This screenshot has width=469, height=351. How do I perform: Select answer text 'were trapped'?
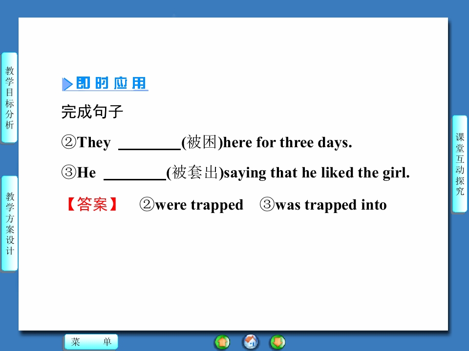point(199,205)
